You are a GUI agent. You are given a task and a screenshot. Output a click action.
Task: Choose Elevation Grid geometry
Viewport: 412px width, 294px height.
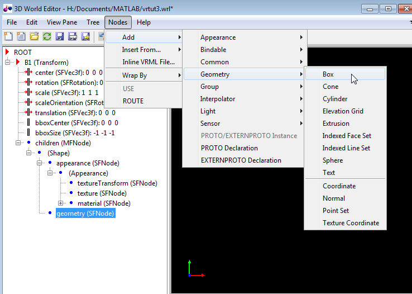point(345,111)
